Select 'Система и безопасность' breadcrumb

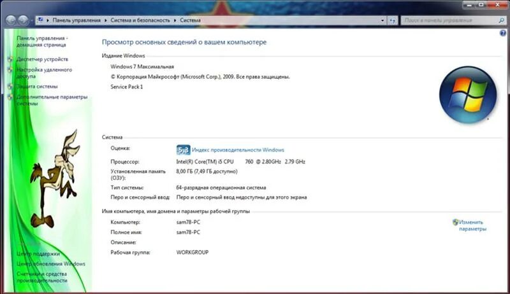click(140, 20)
